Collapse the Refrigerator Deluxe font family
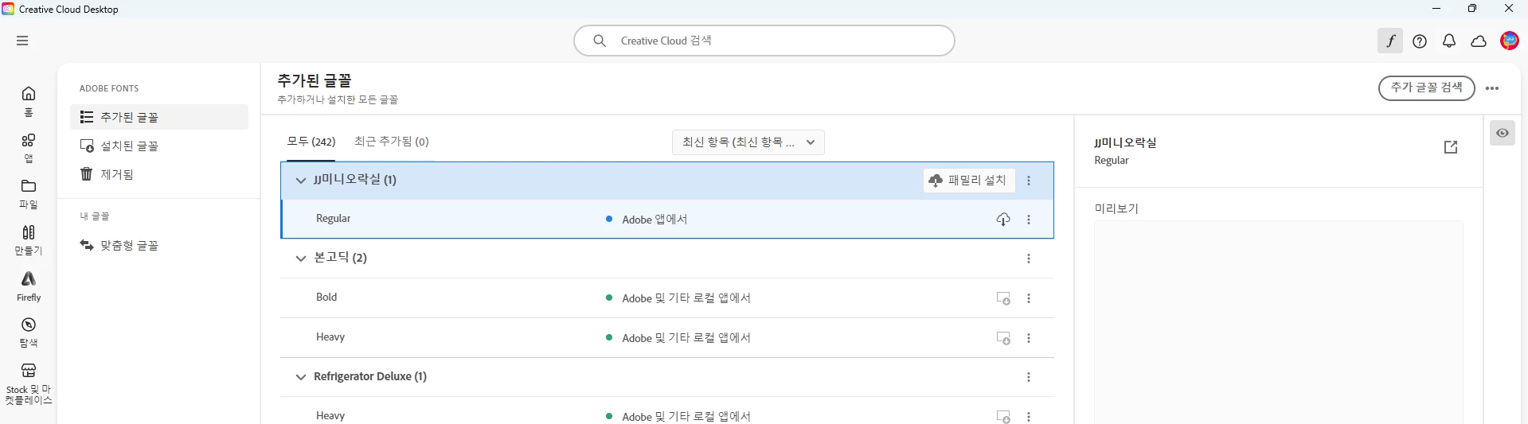Screen dimensions: 1528x424 click(300, 377)
